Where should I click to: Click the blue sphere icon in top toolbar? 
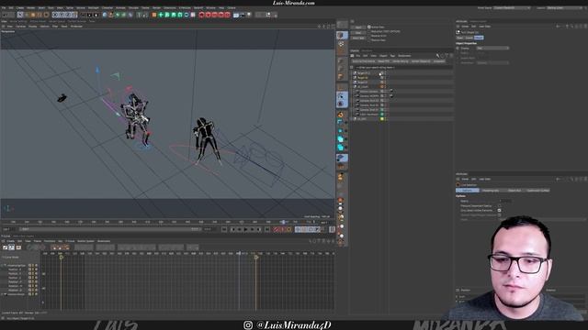point(105,15)
